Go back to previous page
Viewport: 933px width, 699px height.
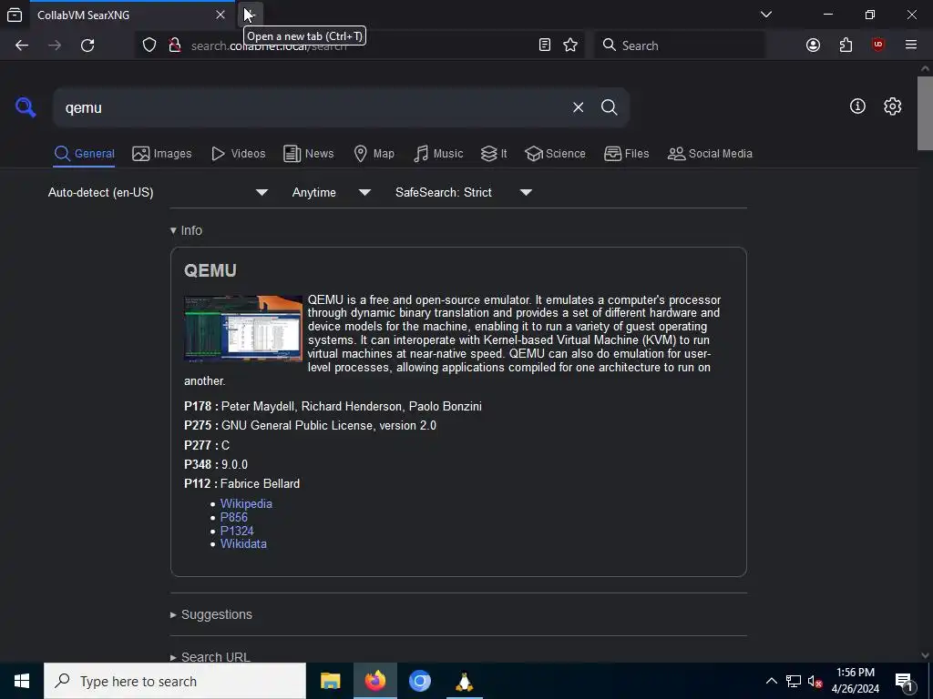click(22, 46)
